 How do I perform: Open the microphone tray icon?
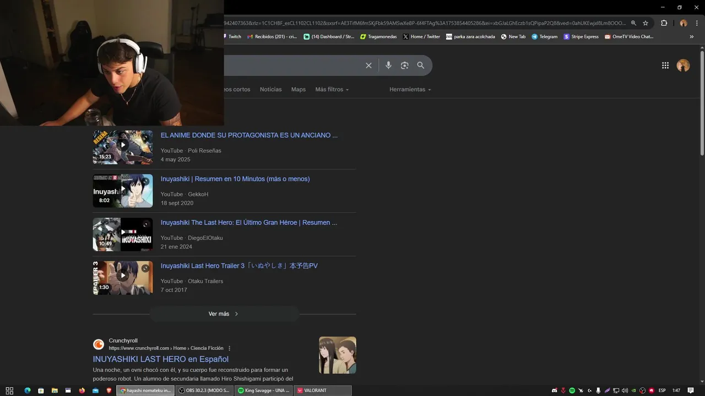[x=598, y=391]
